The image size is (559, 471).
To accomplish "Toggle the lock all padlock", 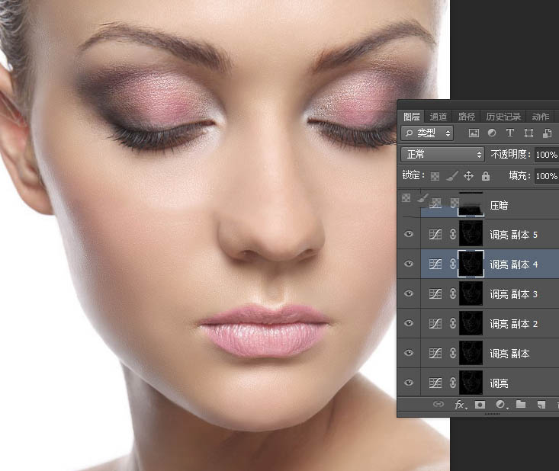I will pos(486,175).
